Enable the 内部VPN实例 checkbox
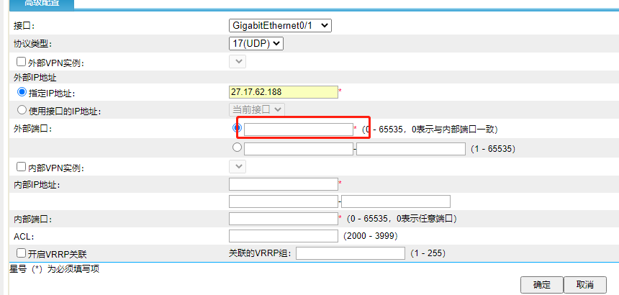Screen dimensions: 619x295 (x=22, y=167)
